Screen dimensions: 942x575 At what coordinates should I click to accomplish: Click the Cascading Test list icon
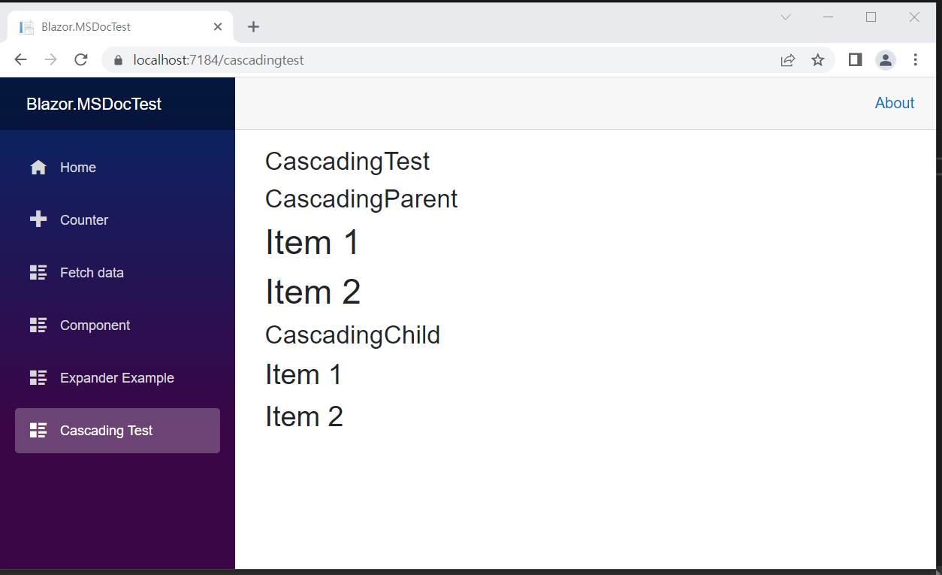click(38, 430)
